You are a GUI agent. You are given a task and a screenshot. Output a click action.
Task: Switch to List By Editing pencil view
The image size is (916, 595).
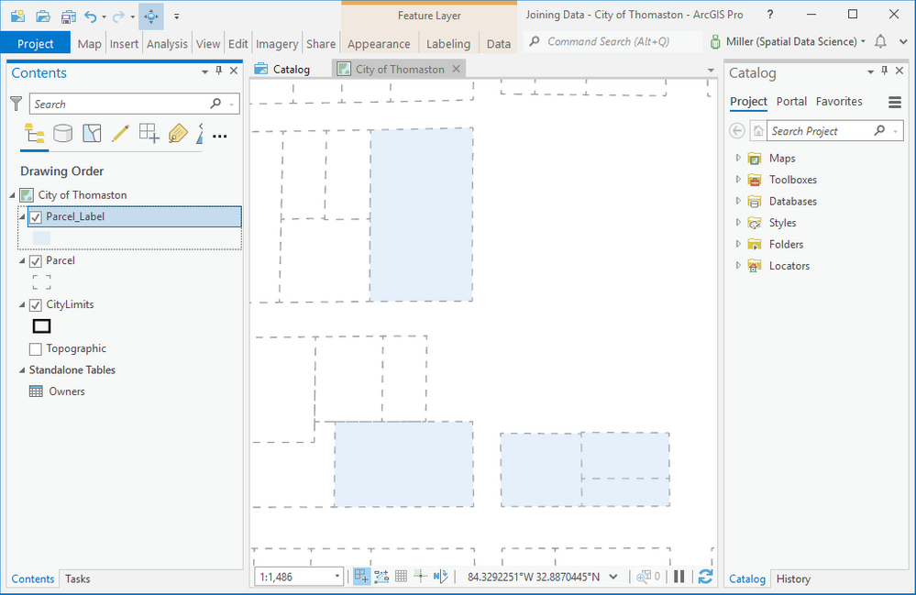pos(118,133)
